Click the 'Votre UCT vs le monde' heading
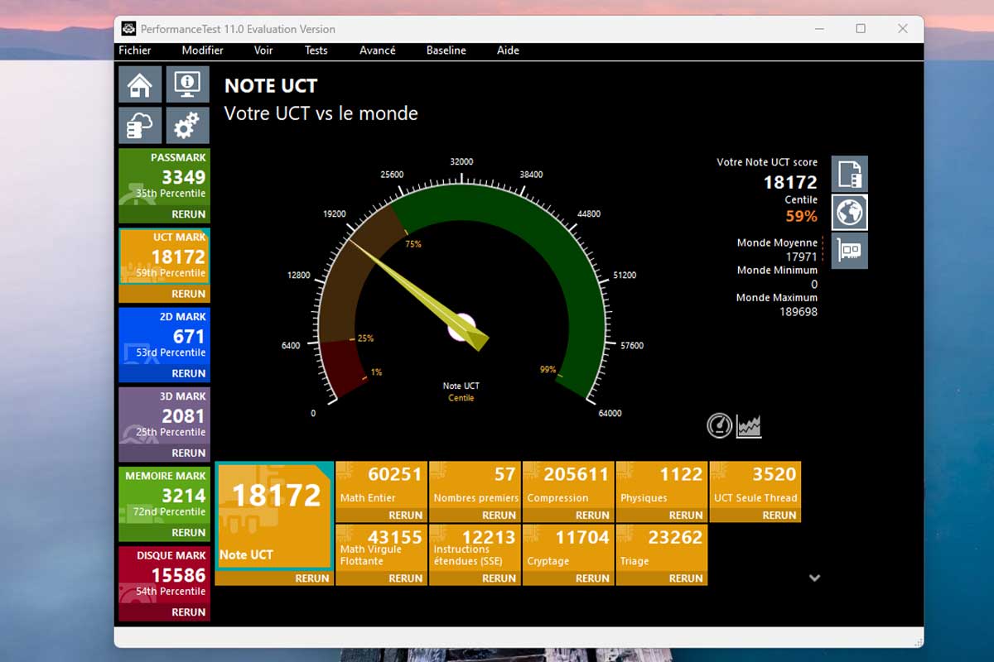Viewport: 994px width, 662px height. point(321,113)
